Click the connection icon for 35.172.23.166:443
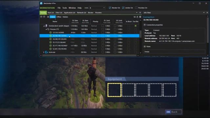The image size is (210, 118). click(51, 42)
